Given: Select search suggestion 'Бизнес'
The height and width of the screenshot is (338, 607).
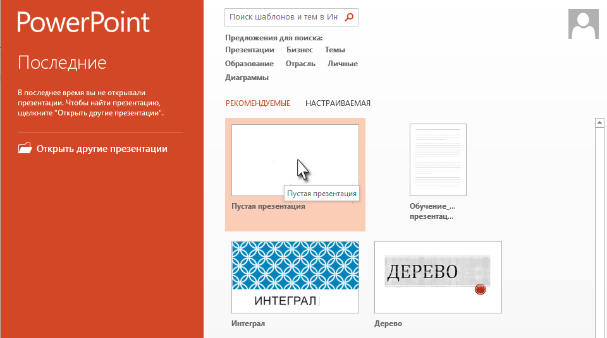Looking at the screenshot, I should point(300,50).
